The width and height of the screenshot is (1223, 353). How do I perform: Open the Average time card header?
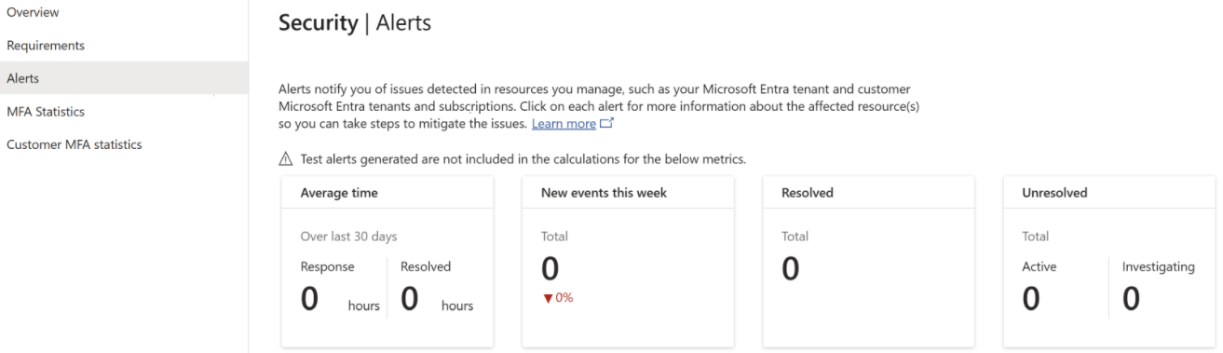pos(387,193)
